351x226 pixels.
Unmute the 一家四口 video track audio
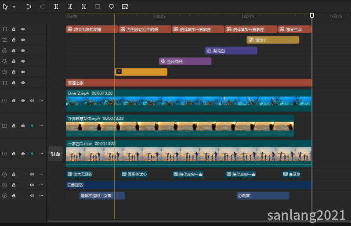[32, 154]
